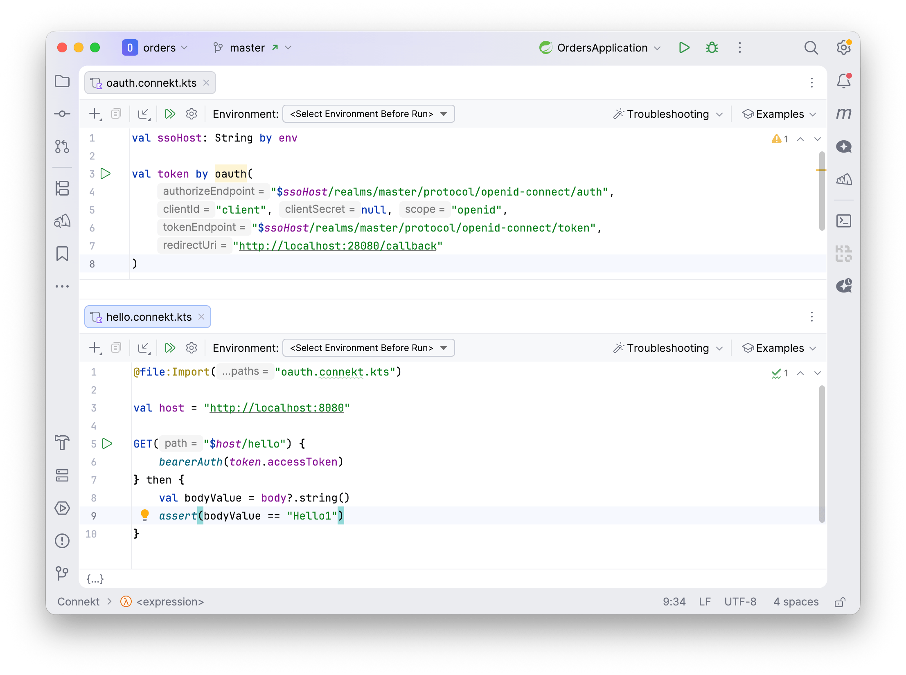This screenshot has height=675, width=906.
Task: Click the Run All Requests icon in oauth.connekt.kts toolbar
Action: click(170, 114)
